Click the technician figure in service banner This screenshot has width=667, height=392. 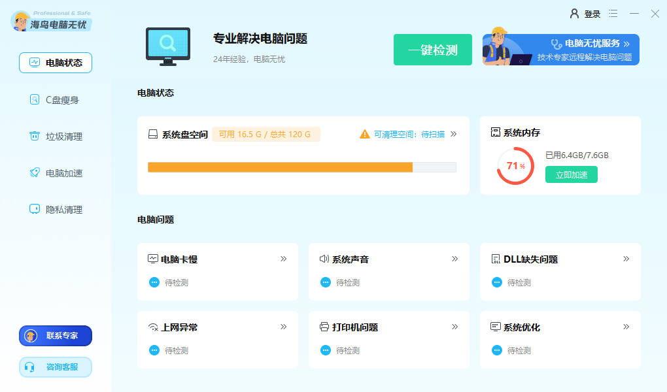tap(498, 47)
